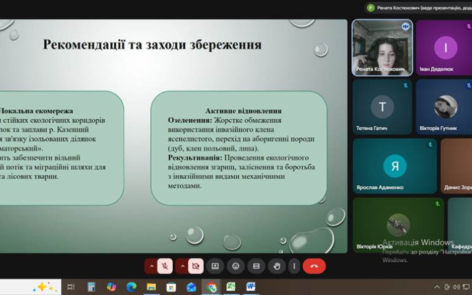Image resolution: width=472 pixels, height=295 pixels.
Task: Click presenter banner Рената Костюкович at top
Action: (x=418, y=8)
